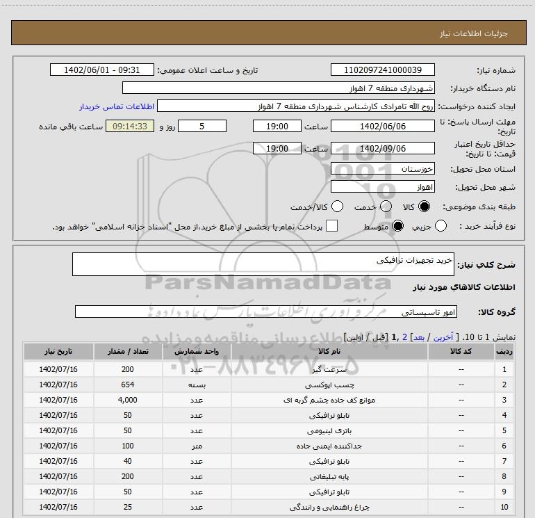
Task: Click the buyer name field شهرداری منطقه 7 اهواز
Action: point(279,88)
